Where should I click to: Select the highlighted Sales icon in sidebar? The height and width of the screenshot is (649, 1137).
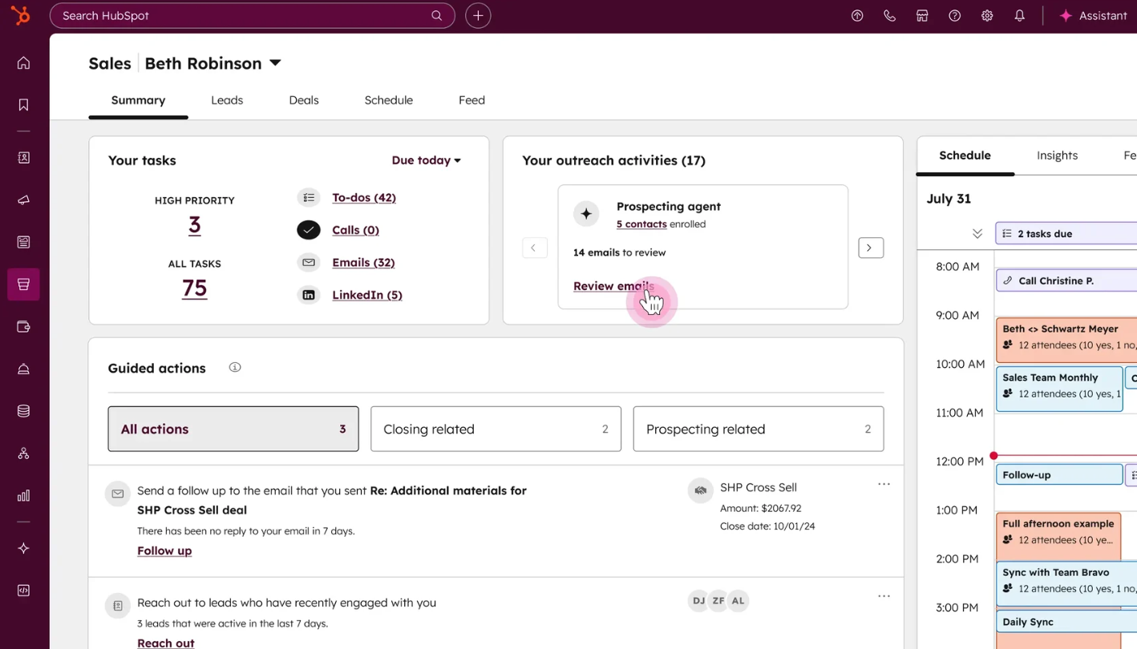point(23,284)
